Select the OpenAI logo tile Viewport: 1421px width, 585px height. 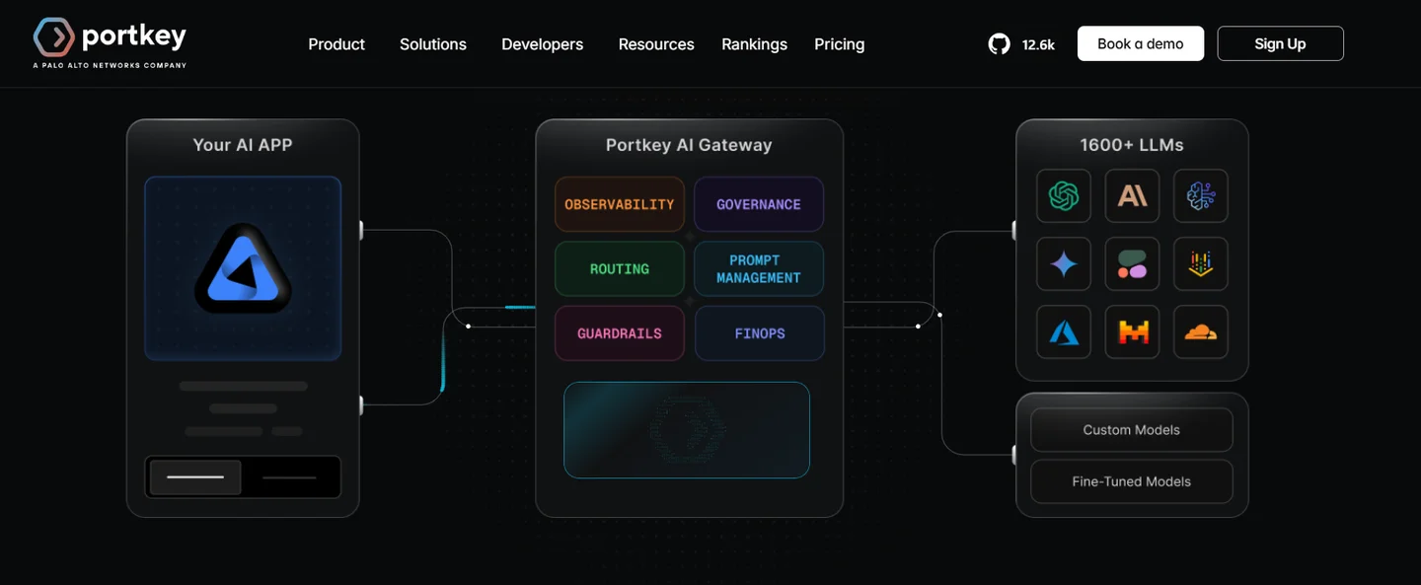click(x=1064, y=195)
